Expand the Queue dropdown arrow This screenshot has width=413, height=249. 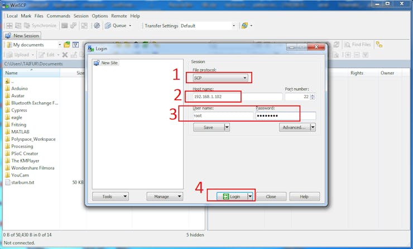coord(130,26)
